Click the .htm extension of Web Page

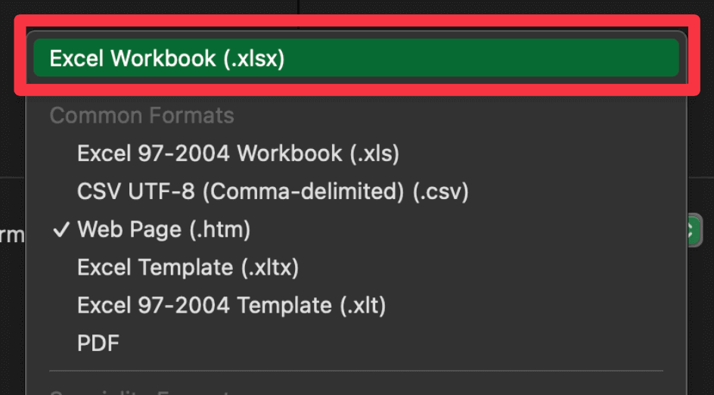(220, 229)
